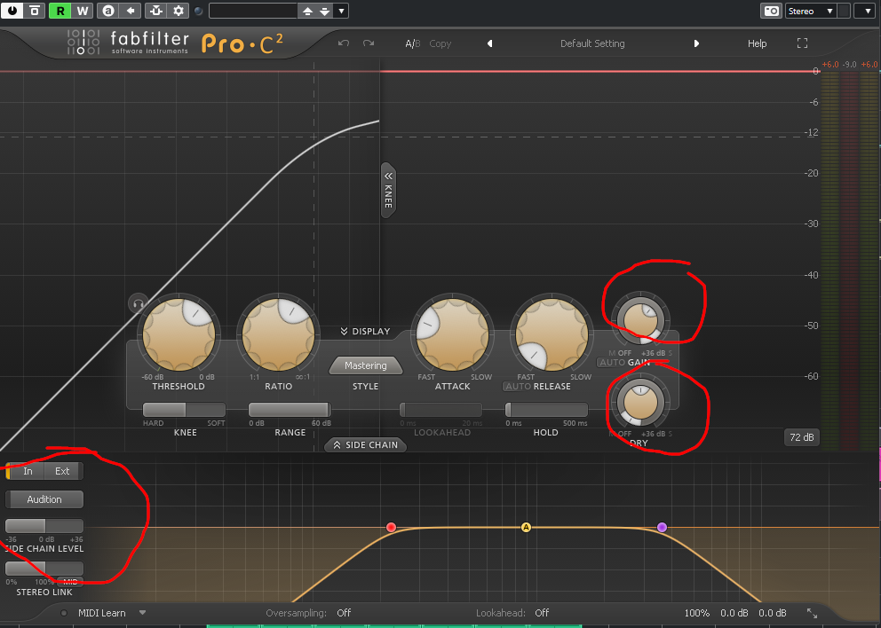Click the audition threshold headphone icon
Image resolution: width=881 pixels, height=628 pixels.
pyautogui.click(x=137, y=303)
